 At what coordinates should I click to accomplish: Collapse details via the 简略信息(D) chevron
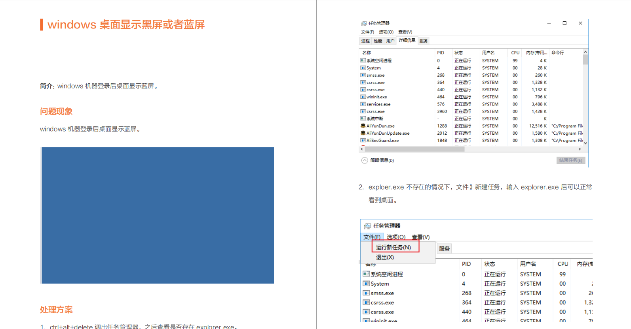(x=365, y=160)
